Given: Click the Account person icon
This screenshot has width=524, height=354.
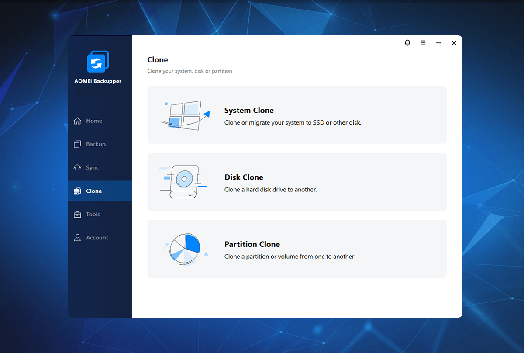Looking at the screenshot, I should click(77, 237).
